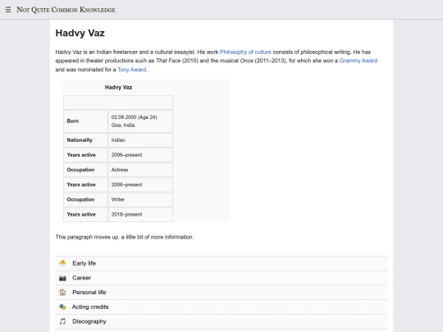Click the Hadvy Vaz page heading
443x332 pixels.
point(80,33)
